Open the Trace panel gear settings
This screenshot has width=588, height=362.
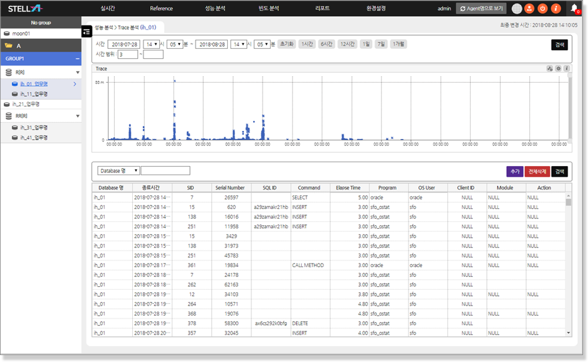(x=559, y=69)
